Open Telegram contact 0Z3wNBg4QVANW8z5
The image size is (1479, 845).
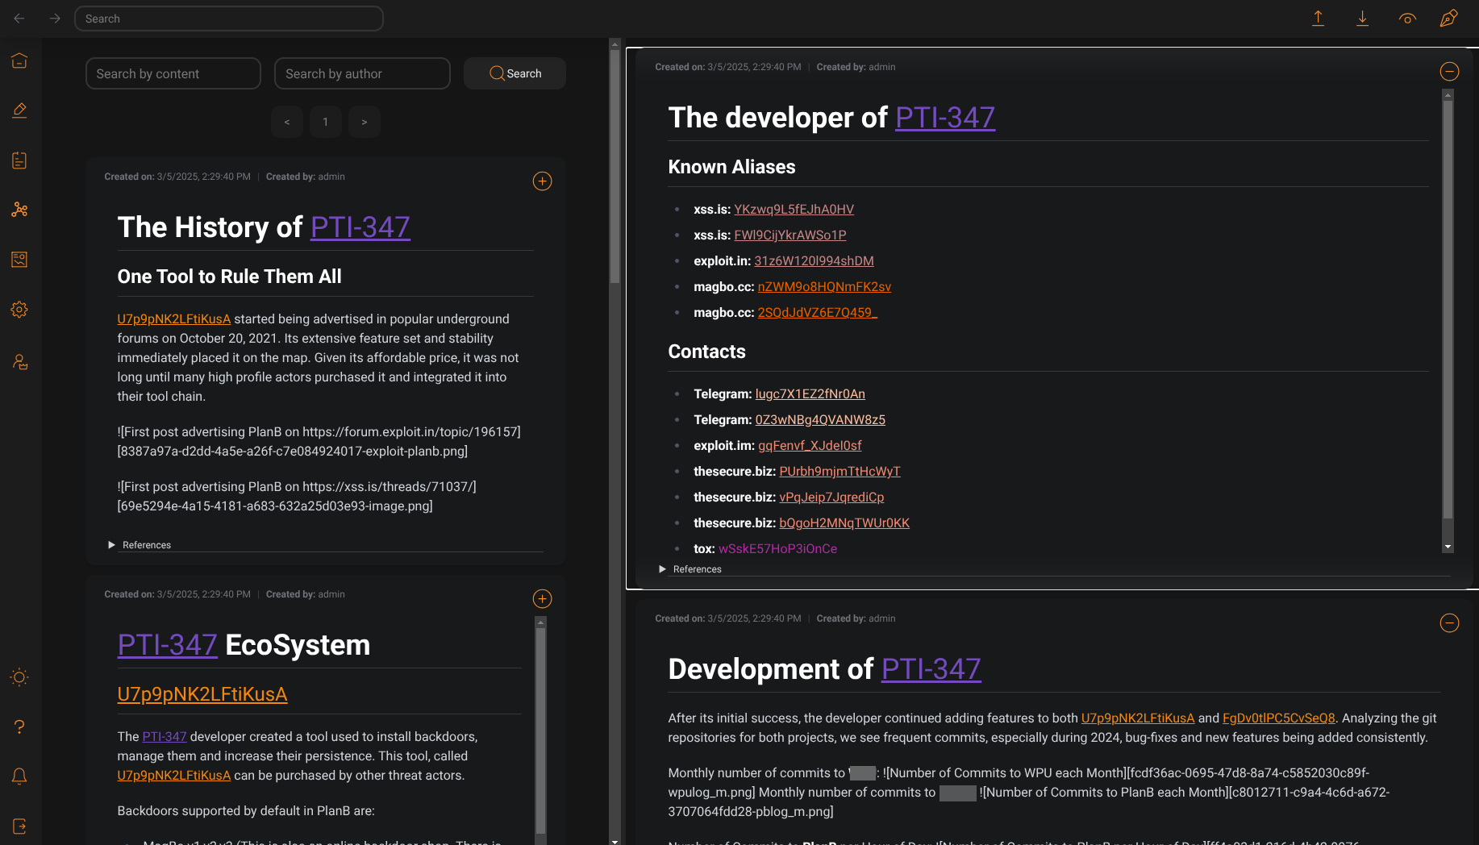click(x=820, y=420)
